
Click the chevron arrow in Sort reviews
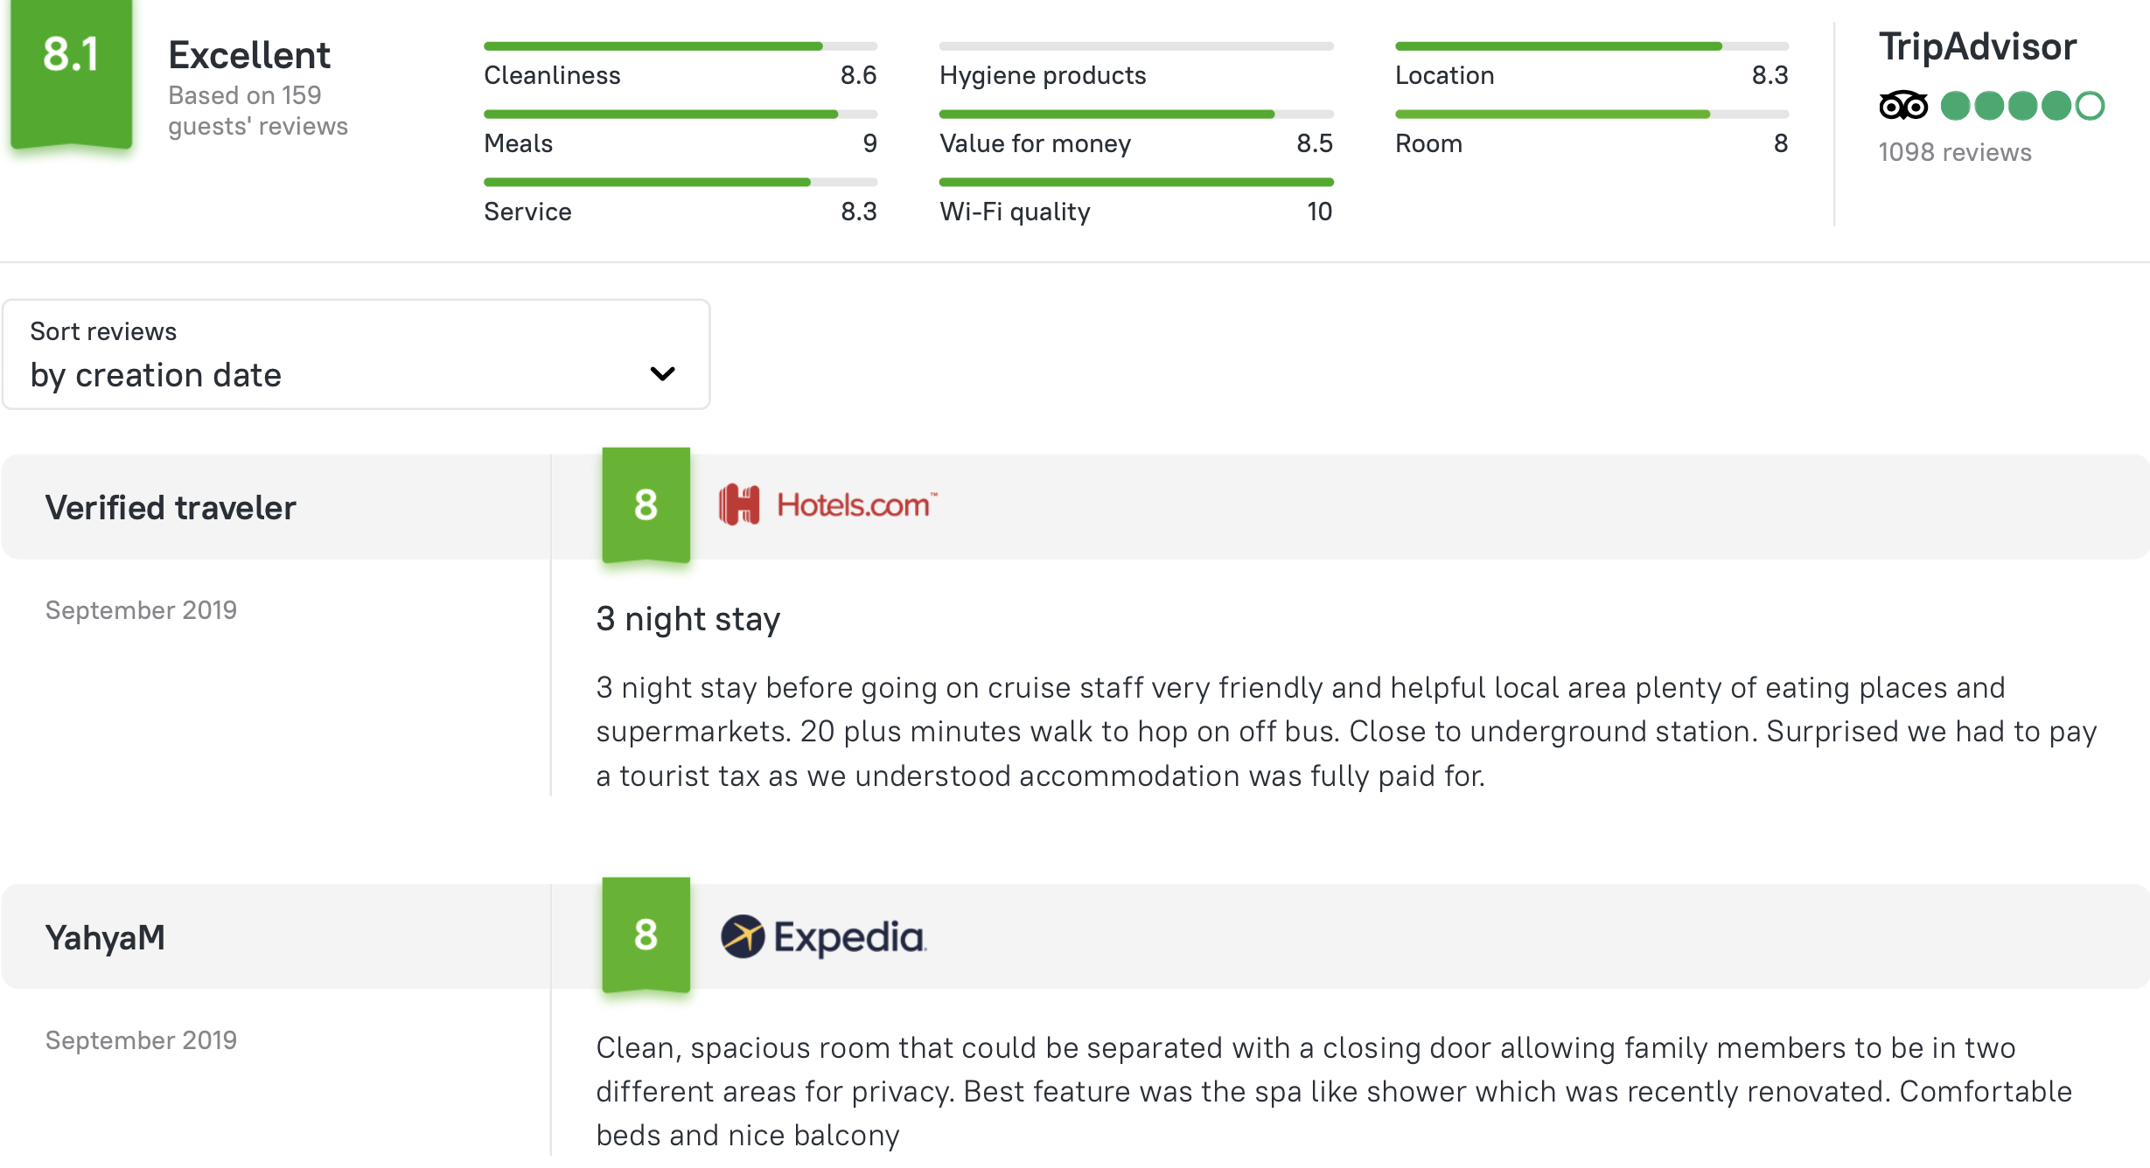pyautogui.click(x=663, y=374)
